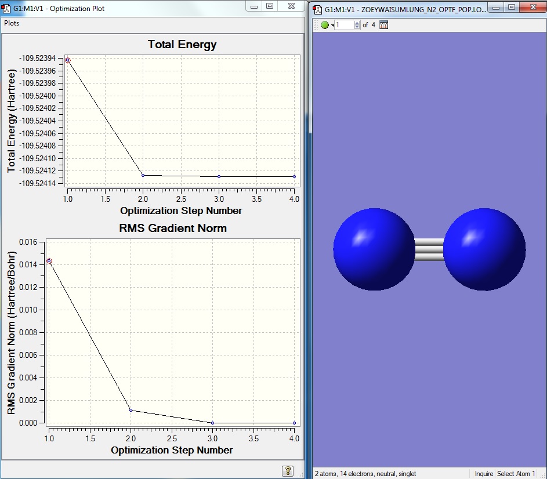Image resolution: width=547 pixels, height=479 pixels.
Task: Select the right nitrogen atom
Action: 485,250
